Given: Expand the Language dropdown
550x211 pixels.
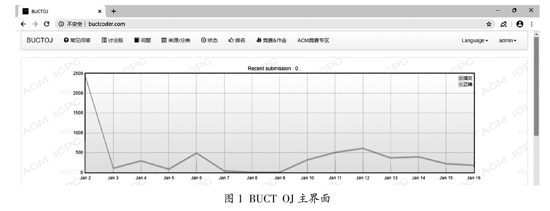Looking at the screenshot, I should [475, 41].
